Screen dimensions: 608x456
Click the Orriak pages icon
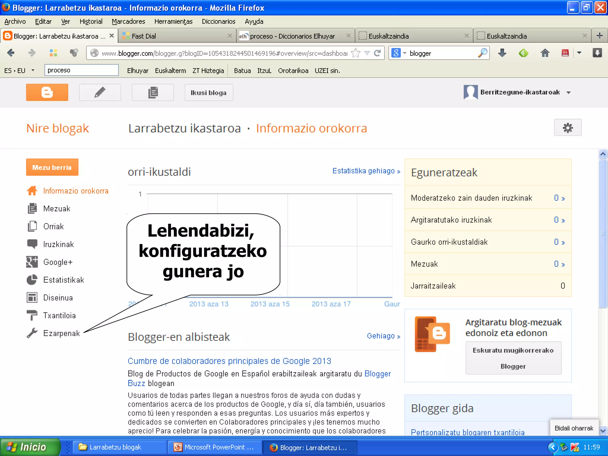click(x=32, y=226)
